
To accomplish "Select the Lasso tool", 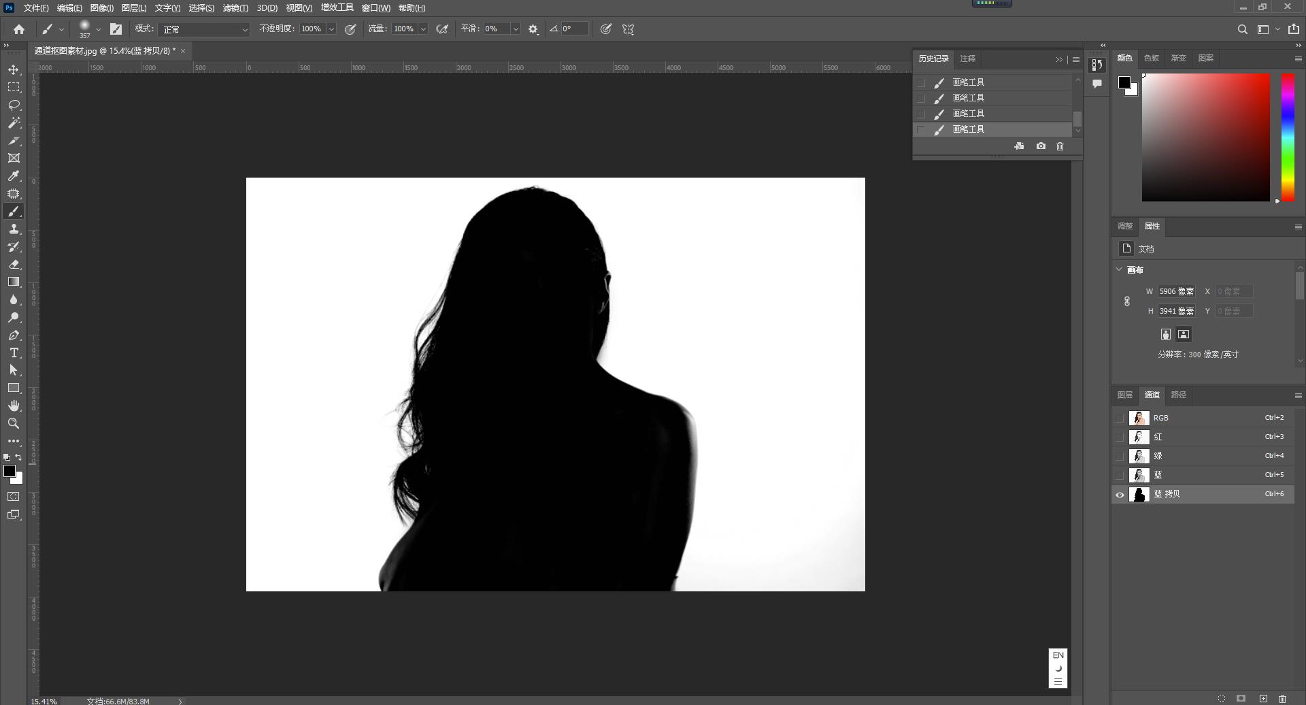I will tap(14, 105).
